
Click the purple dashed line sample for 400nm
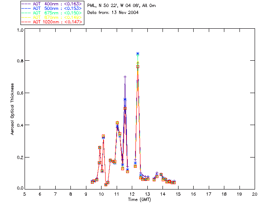point(26,4)
